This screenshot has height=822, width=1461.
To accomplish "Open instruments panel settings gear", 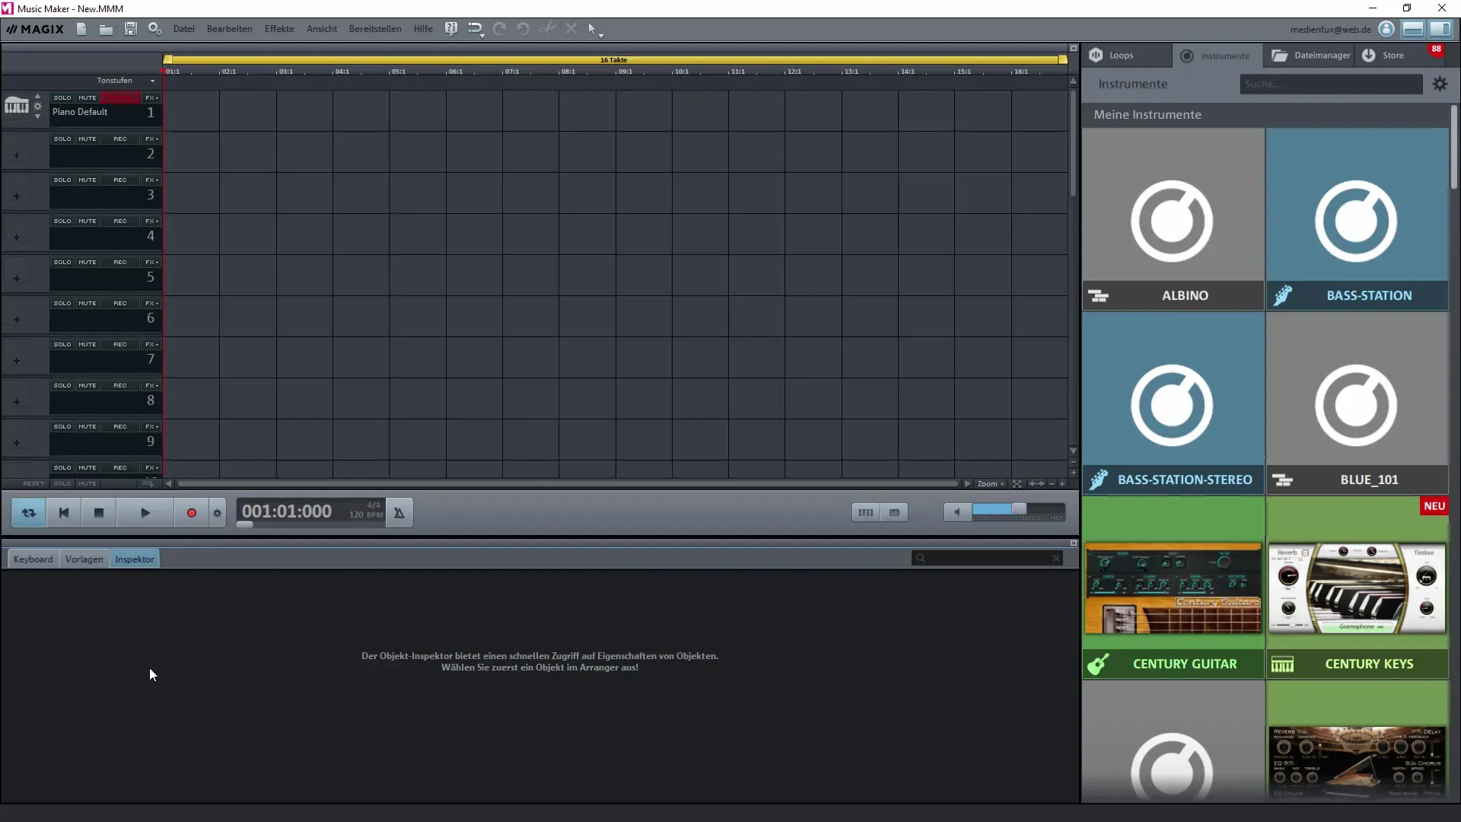I will point(1440,84).
